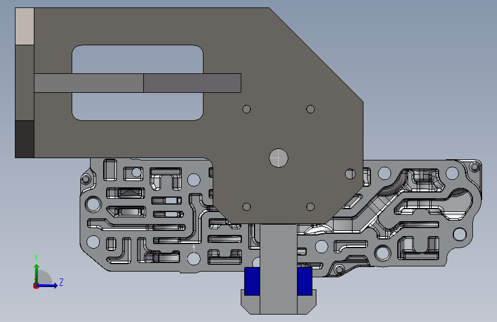Image resolution: width=497 pixels, height=322 pixels.
Task: Click the blue Z axis arrow of the triad
Action: (x=48, y=285)
